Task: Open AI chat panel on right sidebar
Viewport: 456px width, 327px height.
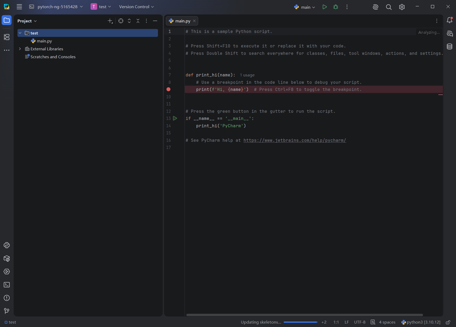Action: tap(449, 33)
